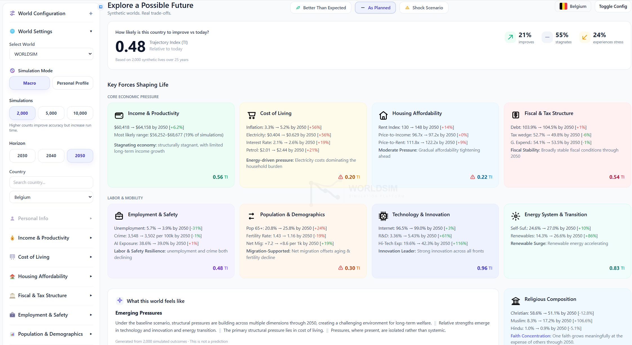
Task: Click the World Configuration plus icon
Action: pos(91,13)
